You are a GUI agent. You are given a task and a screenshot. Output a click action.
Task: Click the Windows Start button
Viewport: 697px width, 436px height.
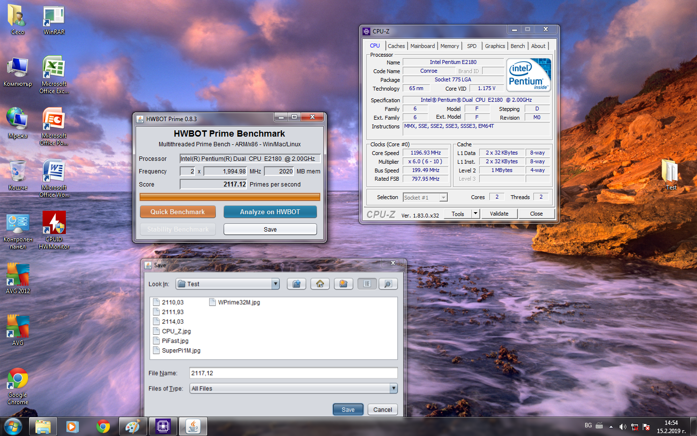tap(13, 427)
